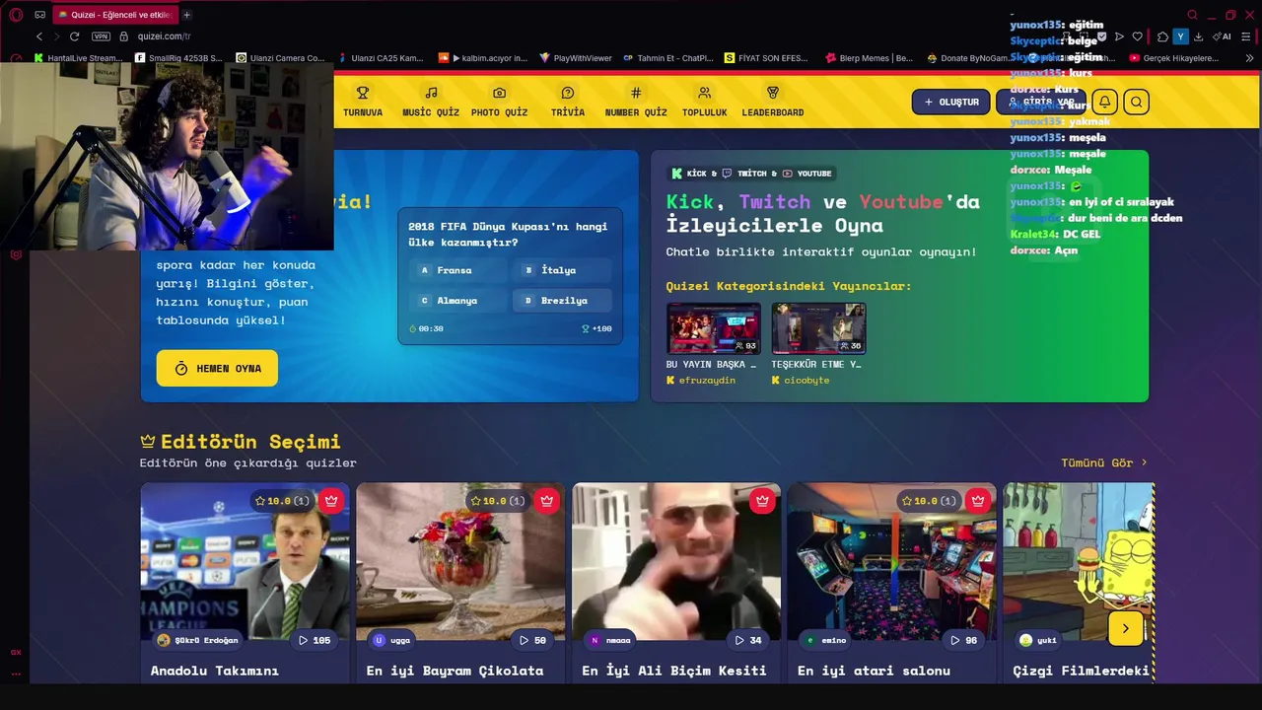Toggle the VPN badge in address bar
This screenshot has width=1262, height=710.
[101, 36]
